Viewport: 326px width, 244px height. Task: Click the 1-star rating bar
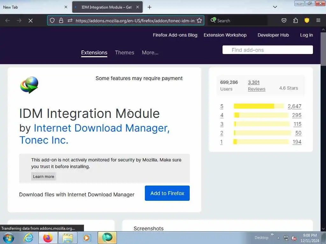click(261, 142)
